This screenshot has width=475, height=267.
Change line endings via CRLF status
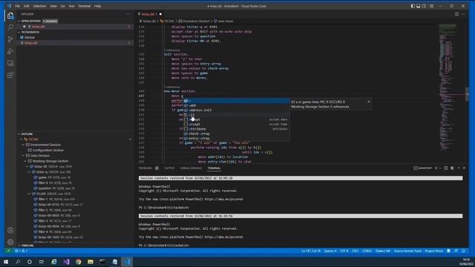[355, 251]
